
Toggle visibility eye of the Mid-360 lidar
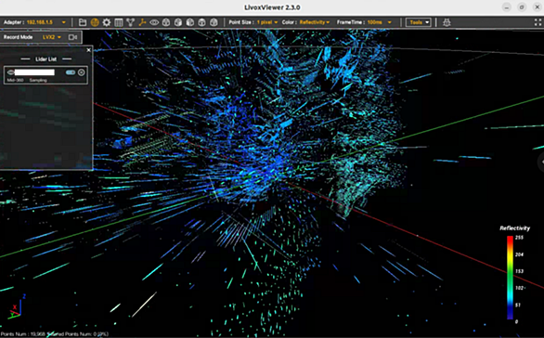click(x=11, y=72)
